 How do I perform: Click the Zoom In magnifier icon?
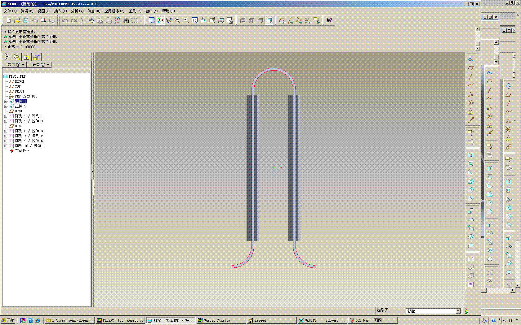178,20
